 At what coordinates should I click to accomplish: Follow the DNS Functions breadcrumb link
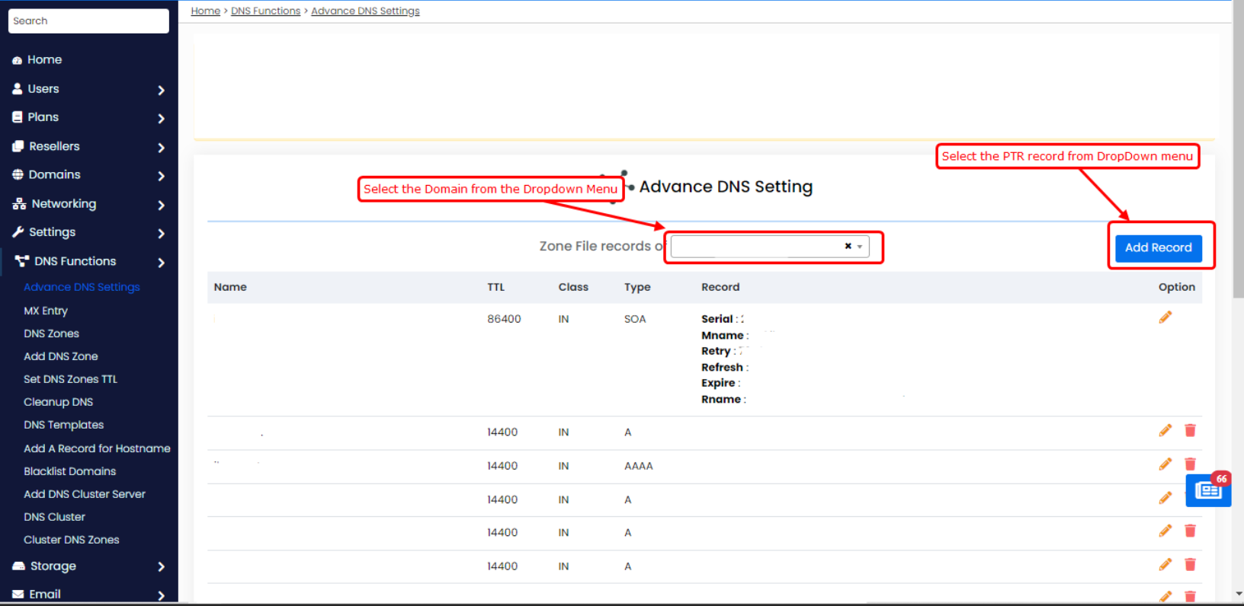[x=265, y=11]
